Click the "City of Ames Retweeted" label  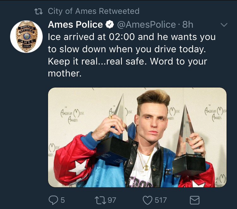94,11
